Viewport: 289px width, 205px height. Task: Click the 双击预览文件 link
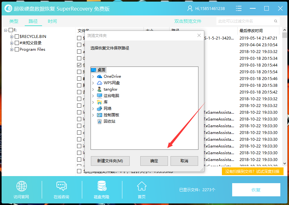[x=188, y=21]
